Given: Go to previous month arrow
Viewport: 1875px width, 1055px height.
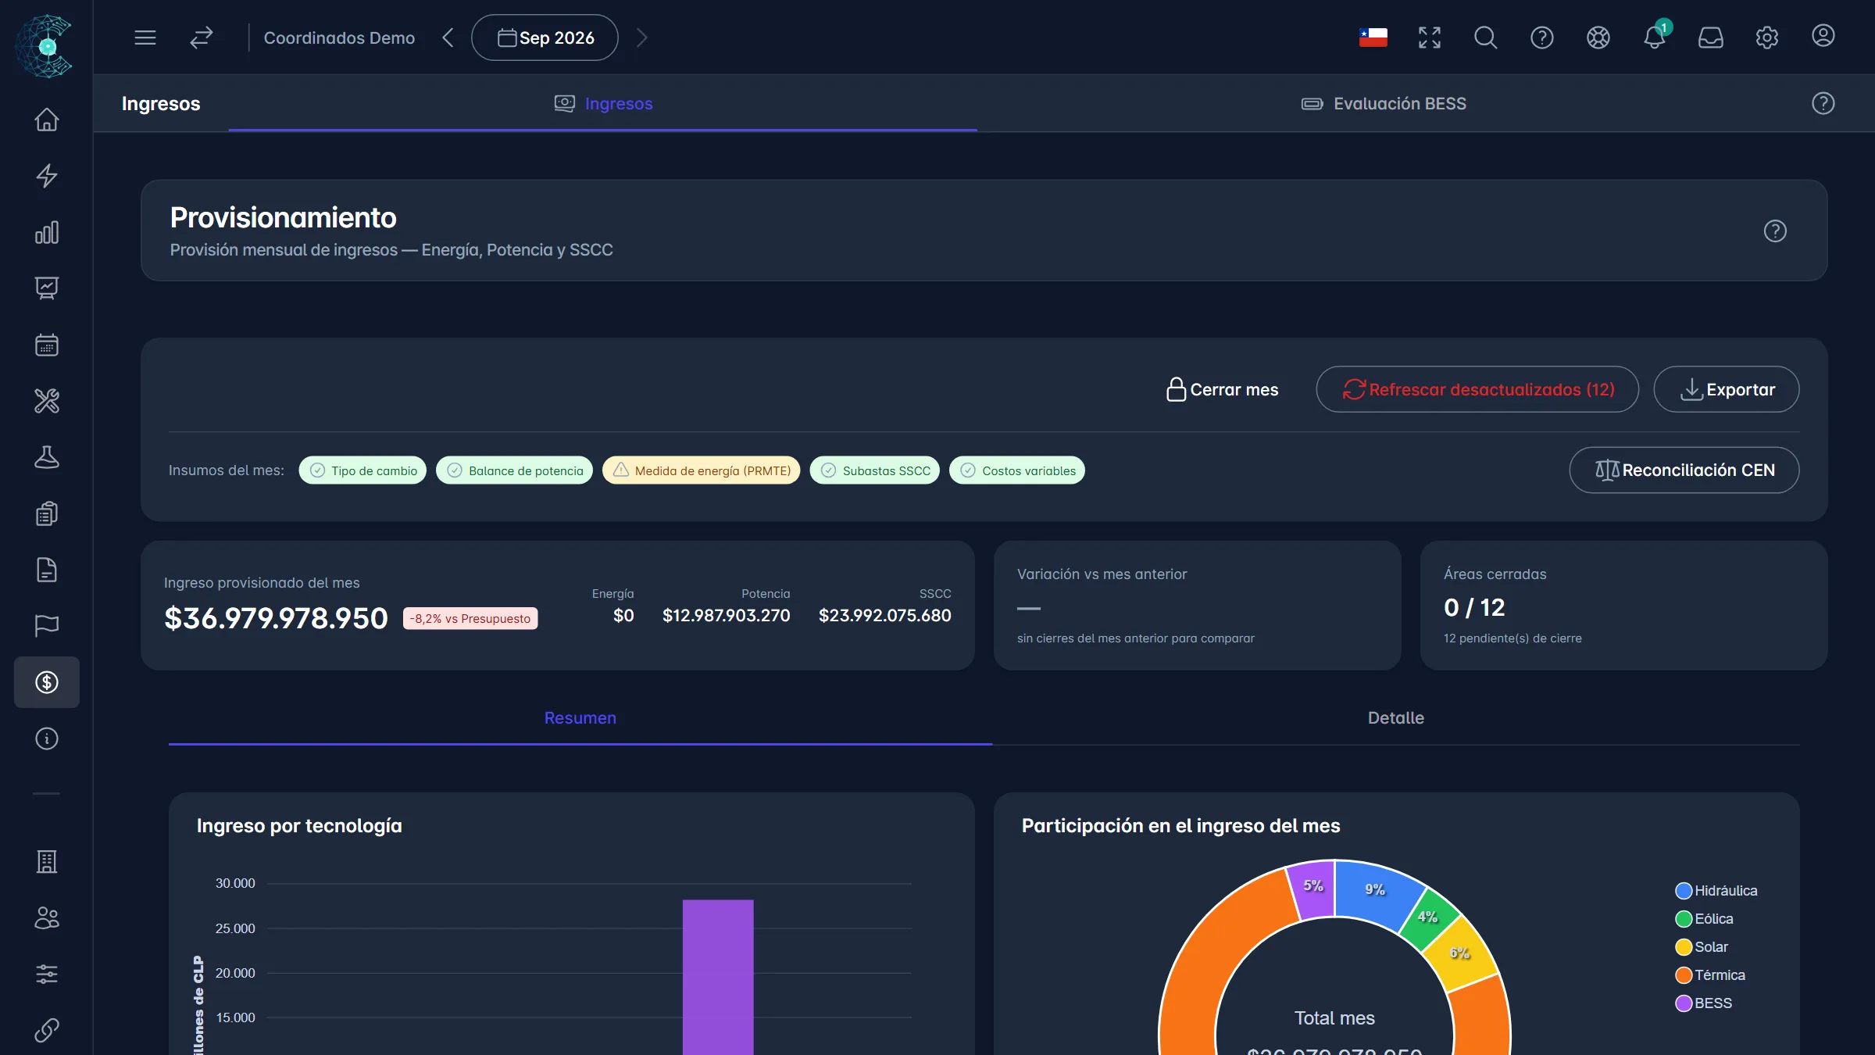Looking at the screenshot, I should (x=448, y=38).
